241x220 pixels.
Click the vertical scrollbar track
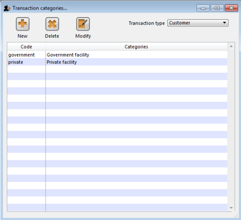[x=231, y=127]
